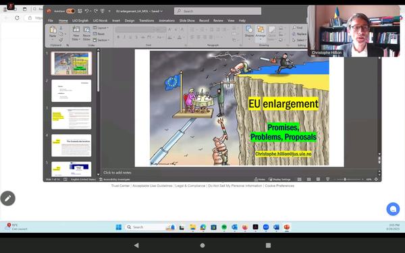The height and width of the screenshot is (253, 405).
Task: Expand the Layout dropdown
Action: [x=101, y=28]
